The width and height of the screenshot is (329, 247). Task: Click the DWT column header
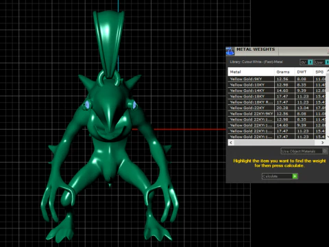304,72
